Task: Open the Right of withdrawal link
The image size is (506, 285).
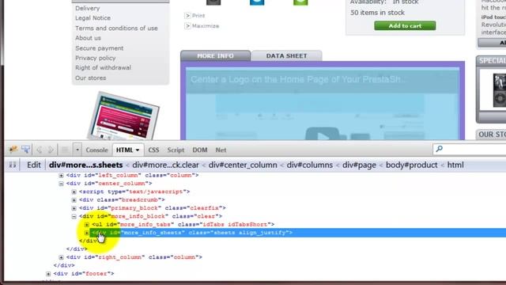Action: [x=104, y=67]
